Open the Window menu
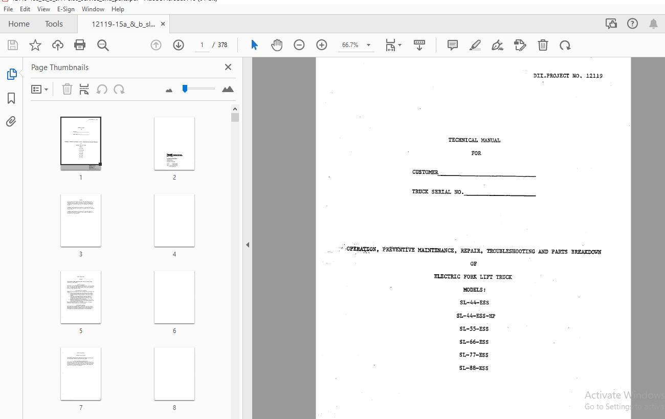 (93, 9)
